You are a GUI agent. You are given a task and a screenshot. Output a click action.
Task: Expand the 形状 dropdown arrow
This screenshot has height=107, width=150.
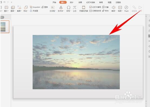[28, 11]
